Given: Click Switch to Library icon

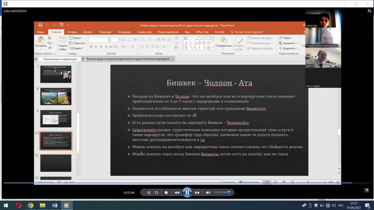Looking at the screenshot, I should 369,11.
